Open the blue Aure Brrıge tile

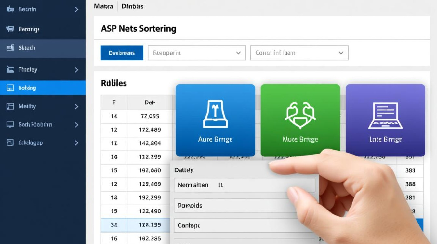[x=215, y=120]
